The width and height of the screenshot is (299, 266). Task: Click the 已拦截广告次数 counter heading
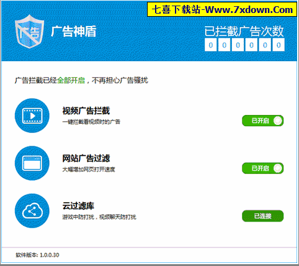244,32
